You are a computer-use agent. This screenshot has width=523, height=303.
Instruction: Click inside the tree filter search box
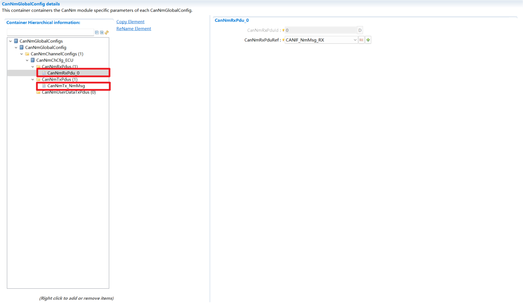point(50,32)
